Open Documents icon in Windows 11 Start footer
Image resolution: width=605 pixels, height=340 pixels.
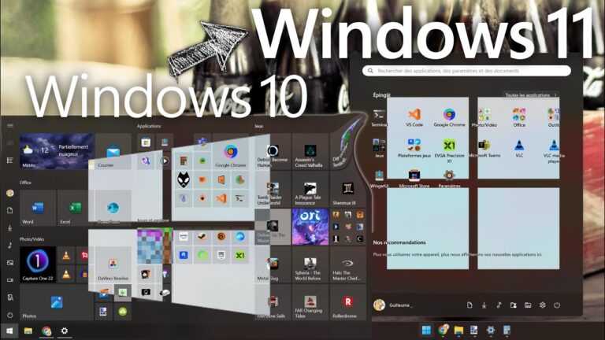click(x=470, y=305)
